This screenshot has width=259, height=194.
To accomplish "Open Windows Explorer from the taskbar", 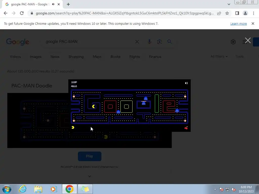I will [x=38, y=189].
